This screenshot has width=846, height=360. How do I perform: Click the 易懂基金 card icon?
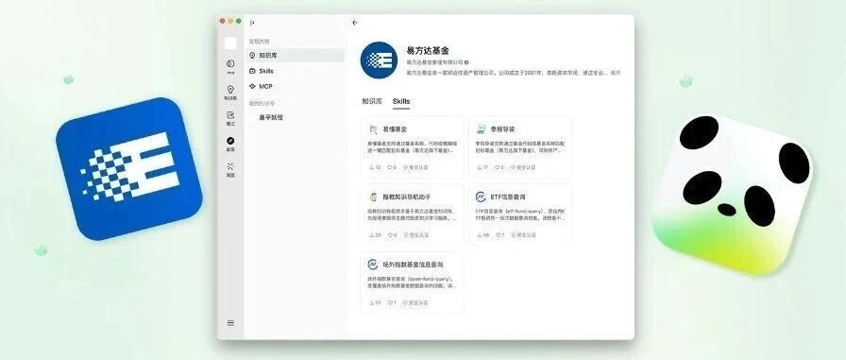[x=373, y=129]
